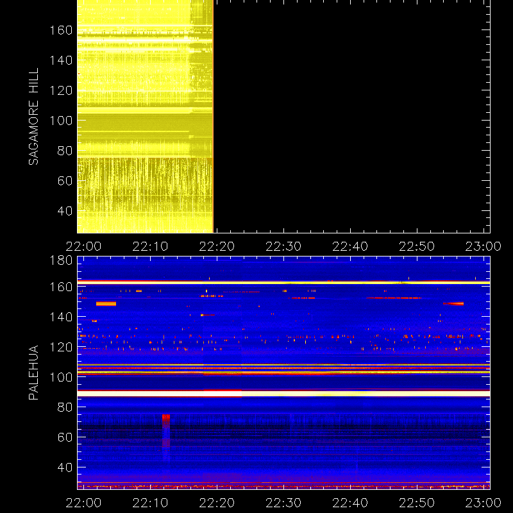Screen dimensions: 513x513
Task: Choose the 22:30 time label under Palehua plot
Action: 283,503
